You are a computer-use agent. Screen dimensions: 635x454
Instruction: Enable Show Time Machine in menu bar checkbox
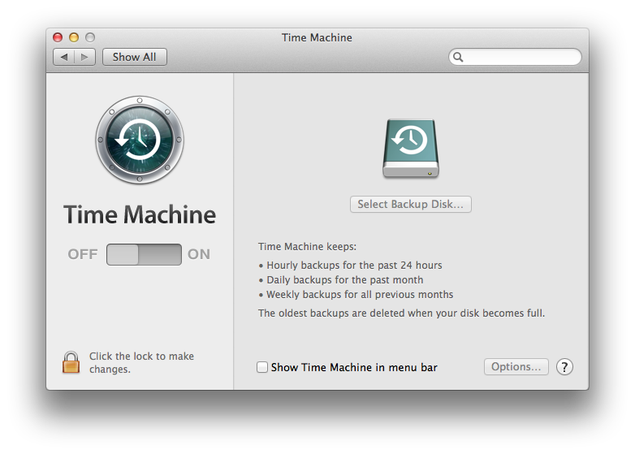262,367
